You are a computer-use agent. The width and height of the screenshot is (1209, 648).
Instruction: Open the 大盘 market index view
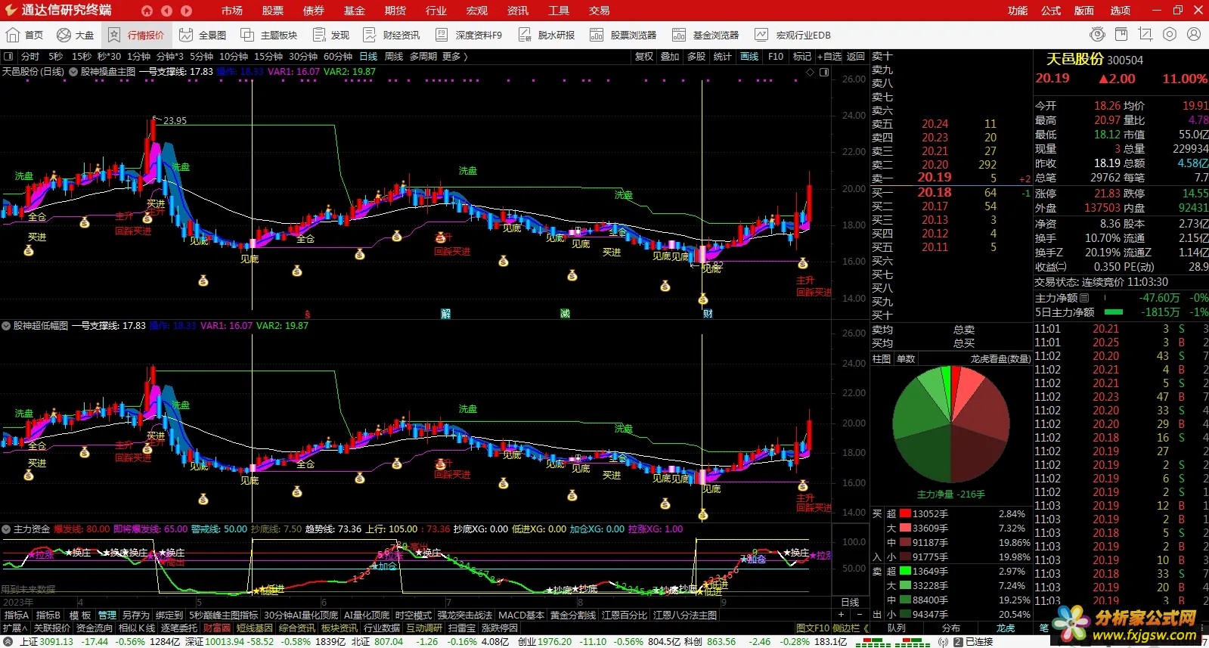75,35
